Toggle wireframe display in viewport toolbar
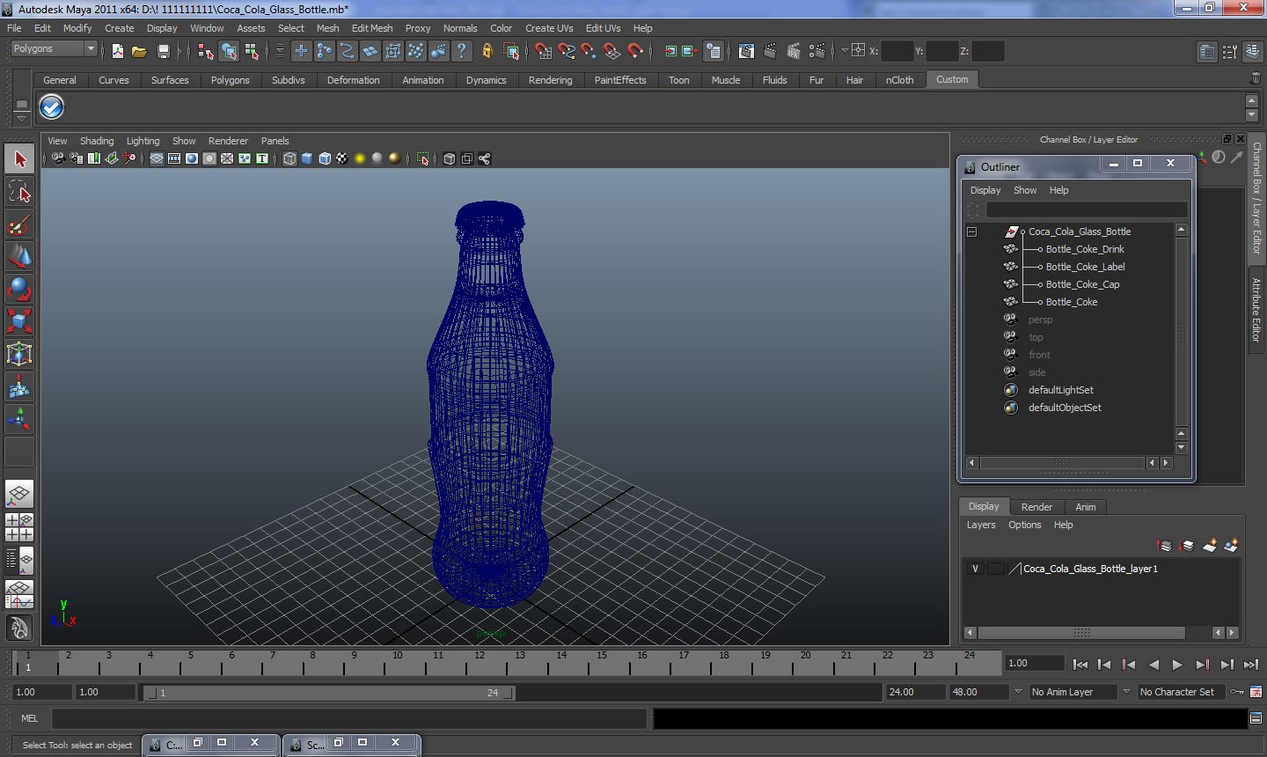 pyautogui.click(x=289, y=158)
